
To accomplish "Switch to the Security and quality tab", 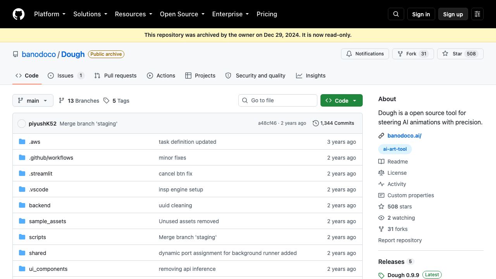I will coord(255,76).
